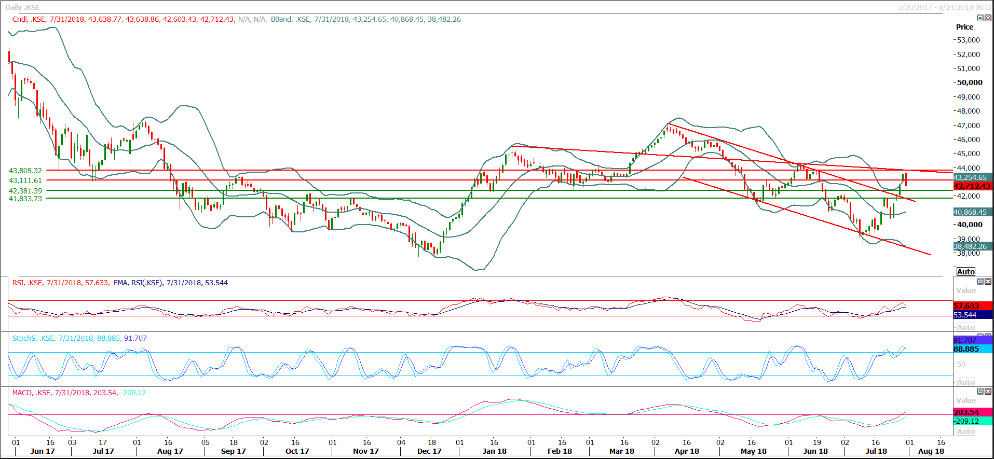Toggle Auto scale on price axis
The image size is (994, 459).
(x=965, y=272)
